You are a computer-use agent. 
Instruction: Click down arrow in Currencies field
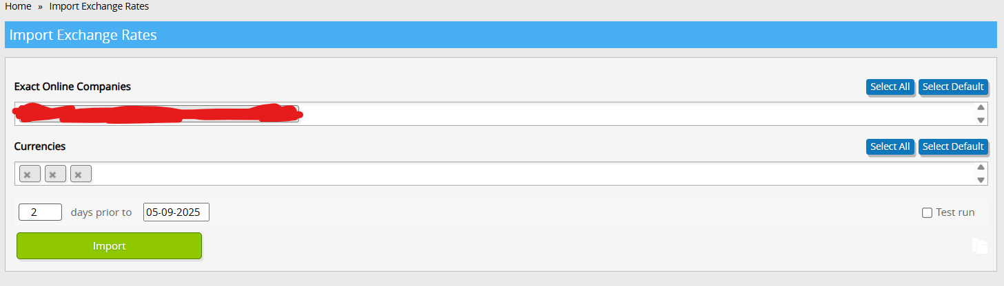[x=981, y=180]
